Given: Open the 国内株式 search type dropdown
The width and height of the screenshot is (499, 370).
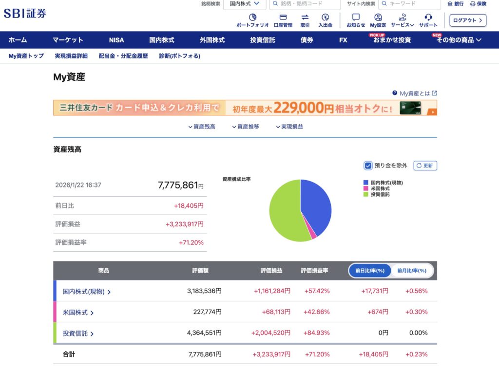Looking at the screenshot, I should coord(245,4).
